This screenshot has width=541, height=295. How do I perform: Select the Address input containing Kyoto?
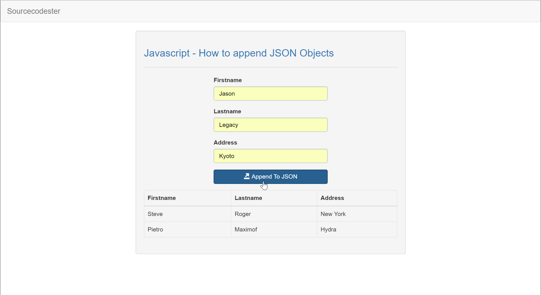(270, 156)
